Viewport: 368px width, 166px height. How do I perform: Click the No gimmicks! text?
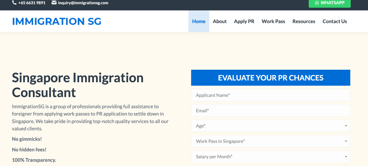[27, 139]
